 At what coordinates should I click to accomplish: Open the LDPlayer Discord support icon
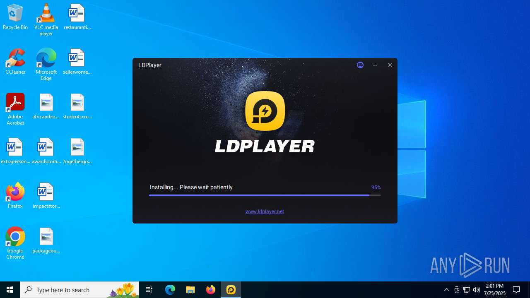tap(360, 65)
